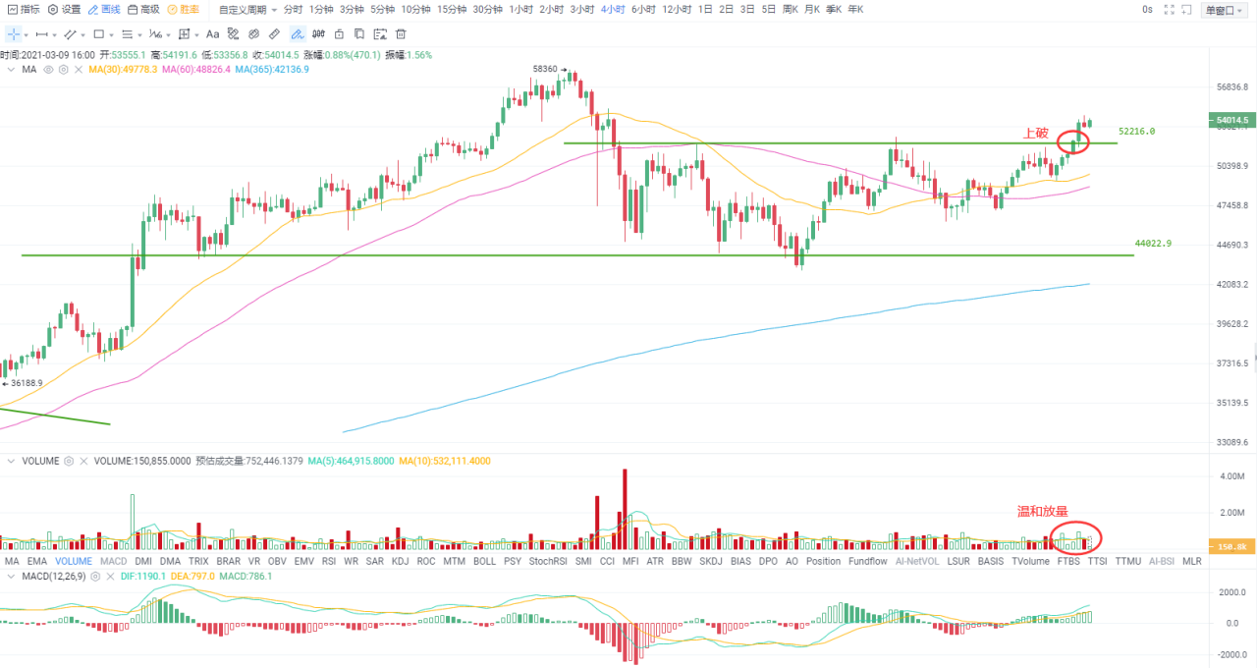
Task: Switch to the 1日 timeframe
Action: click(x=705, y=9)
